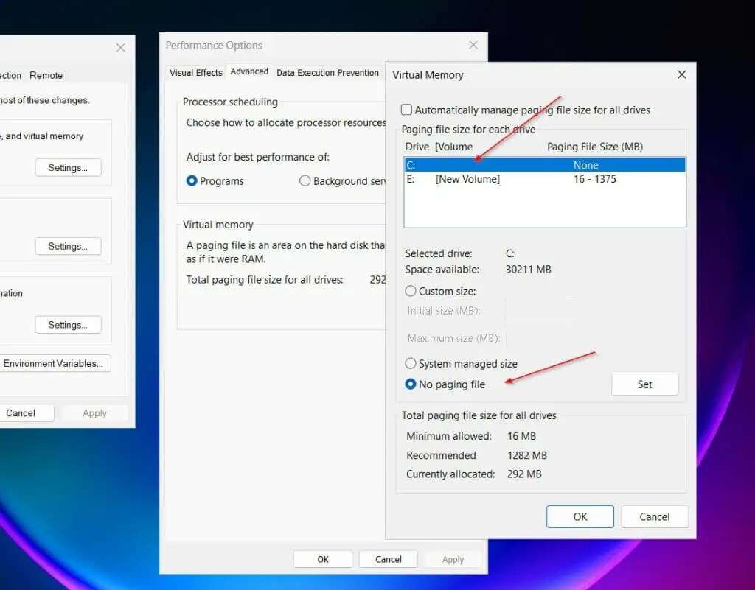Click Apply in Performance Options
The height and width of the screenshot is (590, 755).
(453, 558)
